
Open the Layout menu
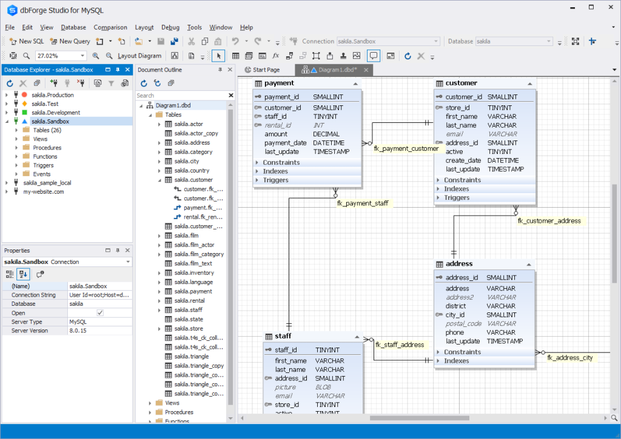pyautogui.click(x=144, y=27)
